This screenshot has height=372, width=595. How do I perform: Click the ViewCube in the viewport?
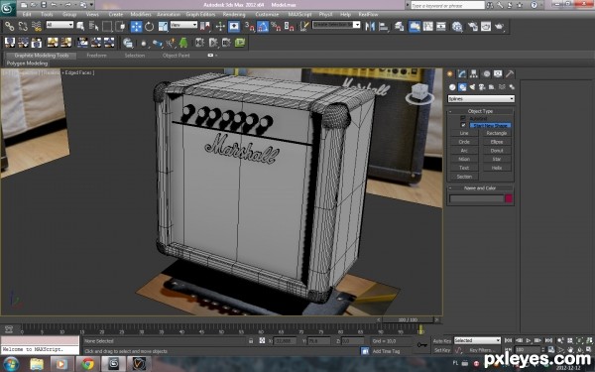419,93
